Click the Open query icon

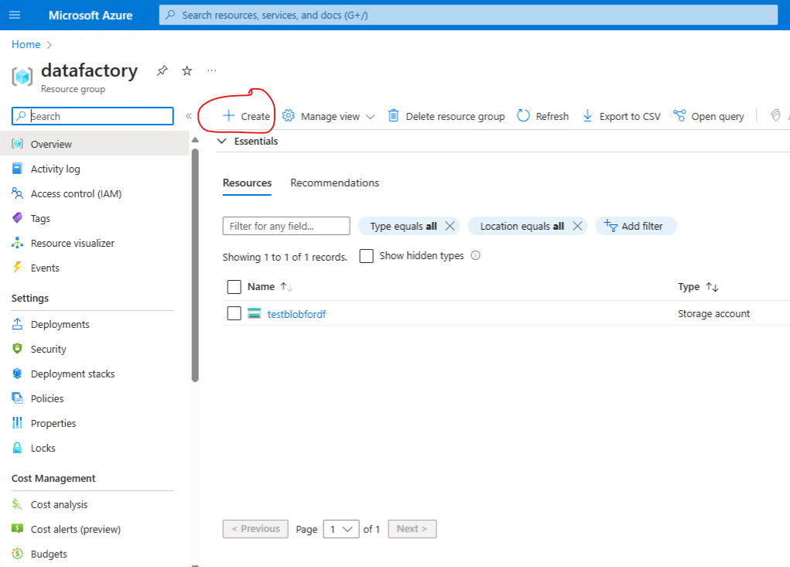[x=679, y=116]
